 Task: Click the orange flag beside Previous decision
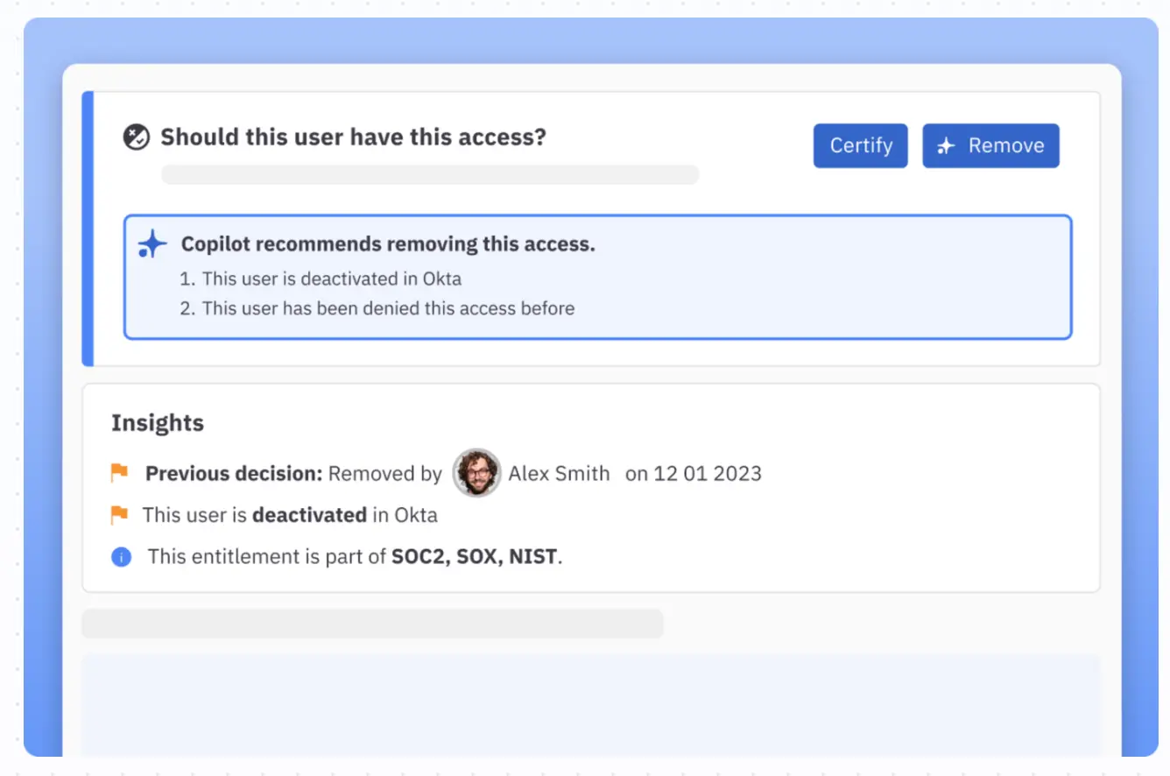pyautogui.click(x=119, y=474)
